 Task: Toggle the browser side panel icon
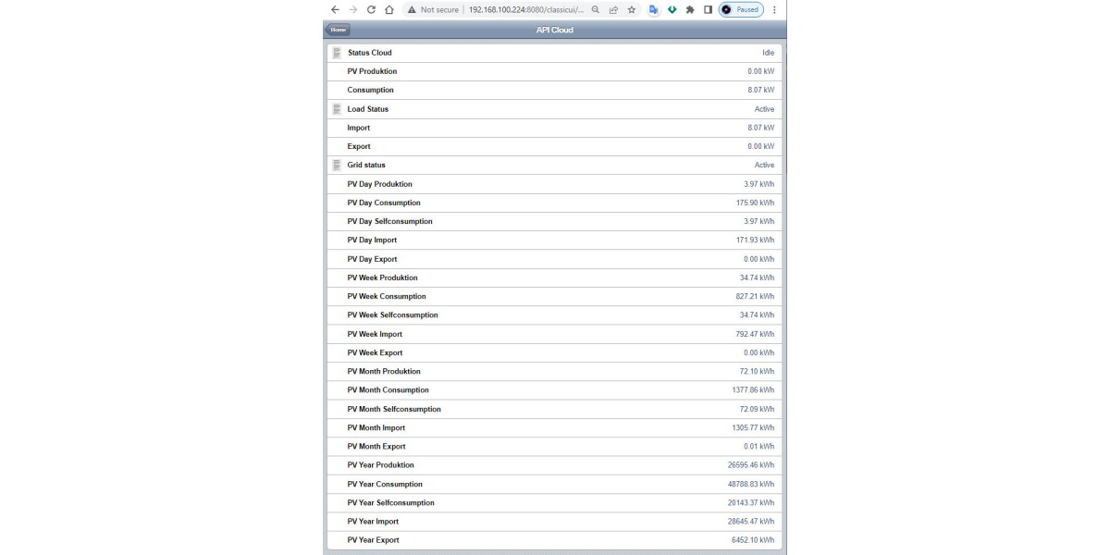(x=708, y=9)
